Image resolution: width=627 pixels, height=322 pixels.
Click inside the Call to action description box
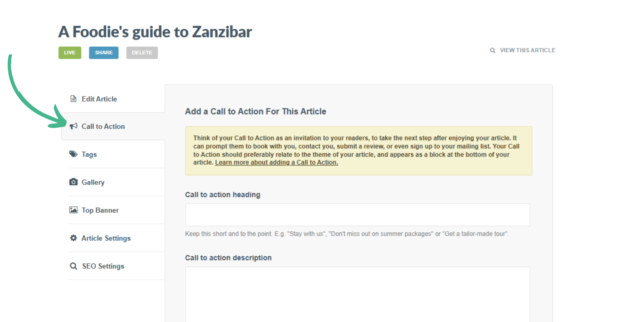coord(357,293)
